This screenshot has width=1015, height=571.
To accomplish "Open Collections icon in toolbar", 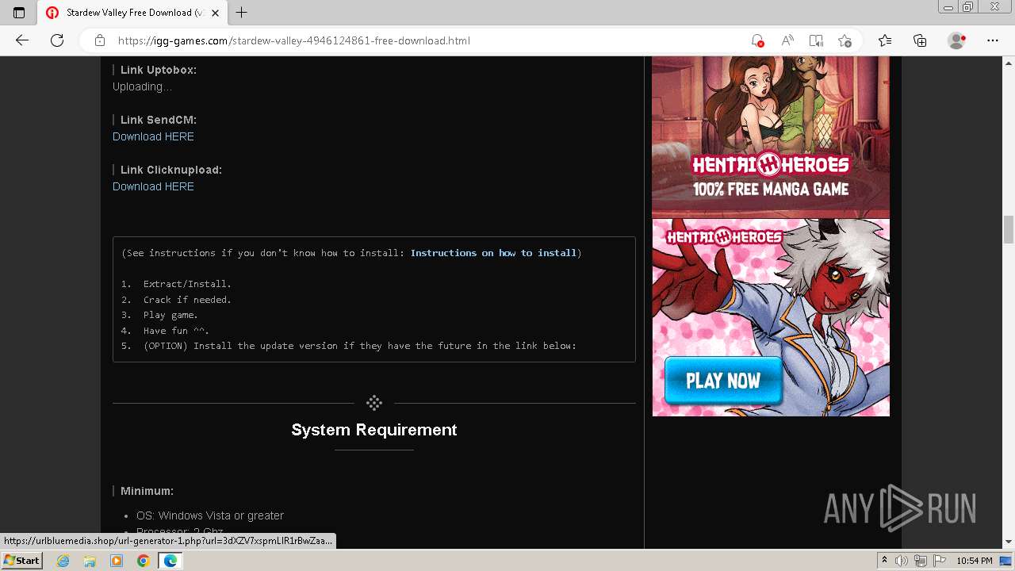I will pos(920,40).
